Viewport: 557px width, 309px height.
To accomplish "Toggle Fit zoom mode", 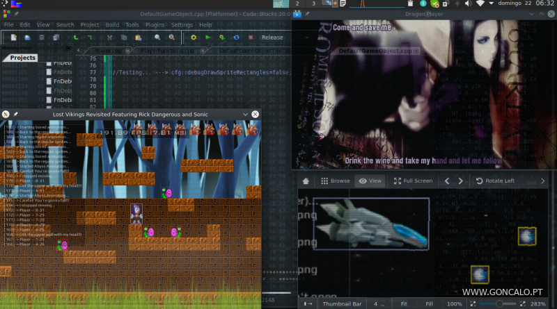I will 403,303.
